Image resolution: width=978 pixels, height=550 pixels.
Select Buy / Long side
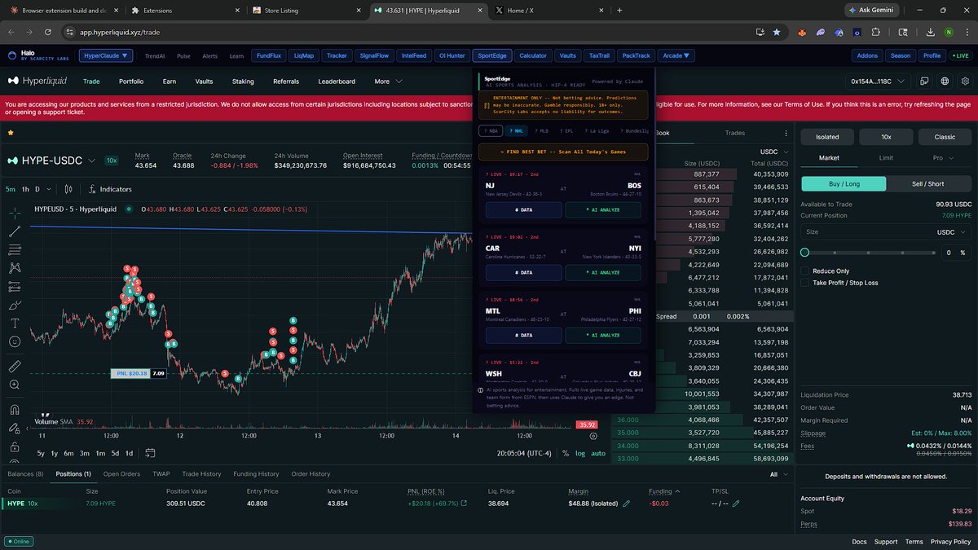pos(844,183)
